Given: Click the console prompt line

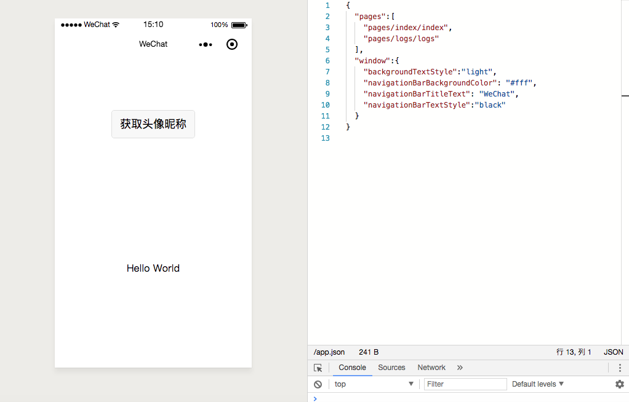Looking at the screenshot, I should 468,398.
